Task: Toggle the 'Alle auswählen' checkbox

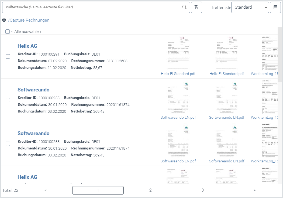Action: (x=8, y=32)
